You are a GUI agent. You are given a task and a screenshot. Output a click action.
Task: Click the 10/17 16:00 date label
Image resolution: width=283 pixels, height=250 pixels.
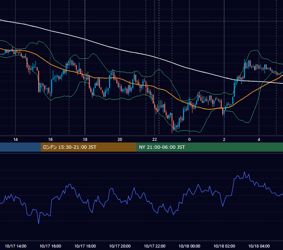tap(50, 246)
